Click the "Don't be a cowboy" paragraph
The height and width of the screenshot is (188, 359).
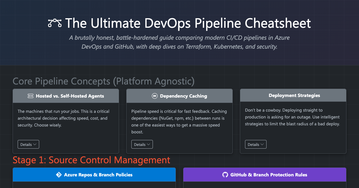click(293, 117)
